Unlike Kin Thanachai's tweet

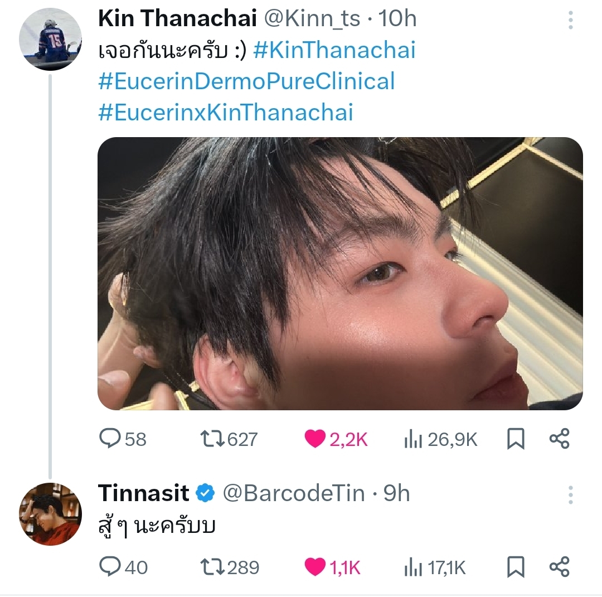315,439
